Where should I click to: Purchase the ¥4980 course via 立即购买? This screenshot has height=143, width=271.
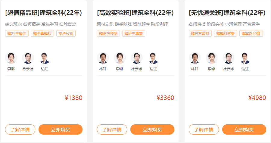[x=244, y=129]
